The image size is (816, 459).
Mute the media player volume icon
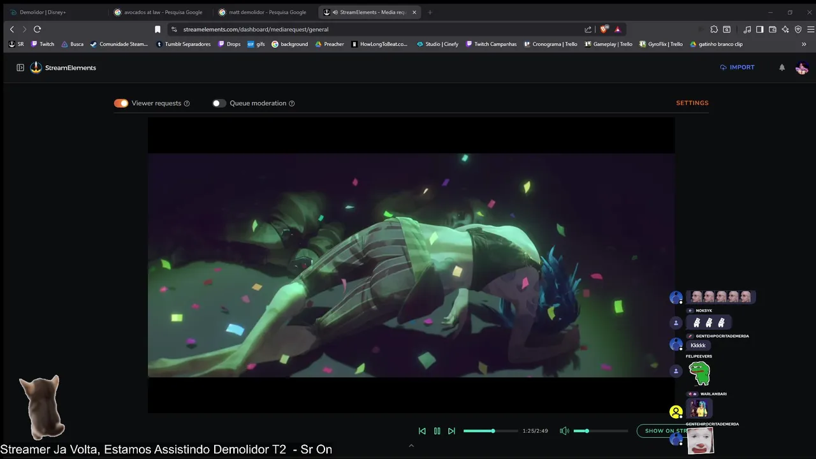(x=564, y=431)
